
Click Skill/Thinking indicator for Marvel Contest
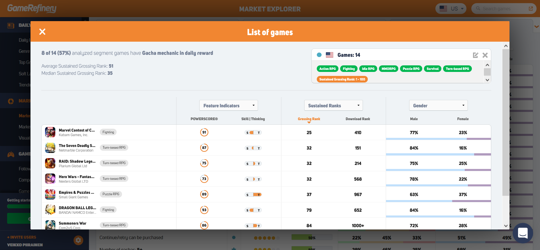click(253, 133)
